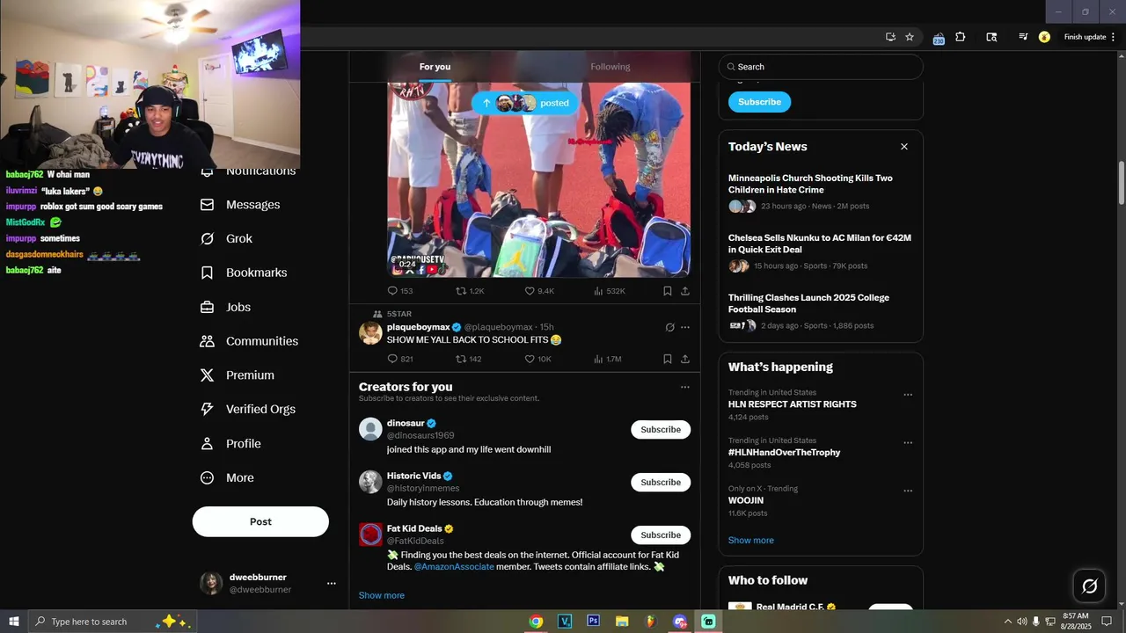Image resolution: width=1126 pixels, height=633 pixels.
Task: Show hidden system tray icons
Action: [1007, 622]
